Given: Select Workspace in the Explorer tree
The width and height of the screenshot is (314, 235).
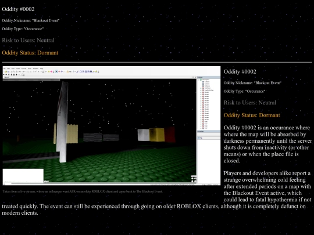Looking at the screenshot, I should (x=206, y=79).
